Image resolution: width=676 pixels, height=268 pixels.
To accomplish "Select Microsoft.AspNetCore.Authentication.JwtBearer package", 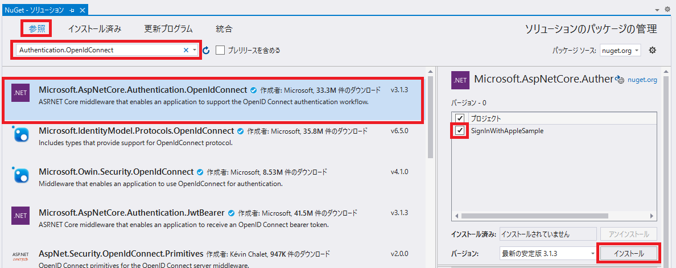I will tap(213, 218).
